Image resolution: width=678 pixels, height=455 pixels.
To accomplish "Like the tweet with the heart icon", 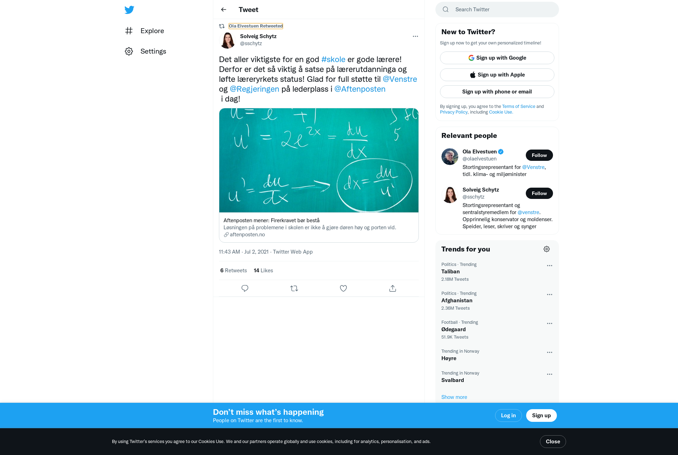I will tap(343, 289).
